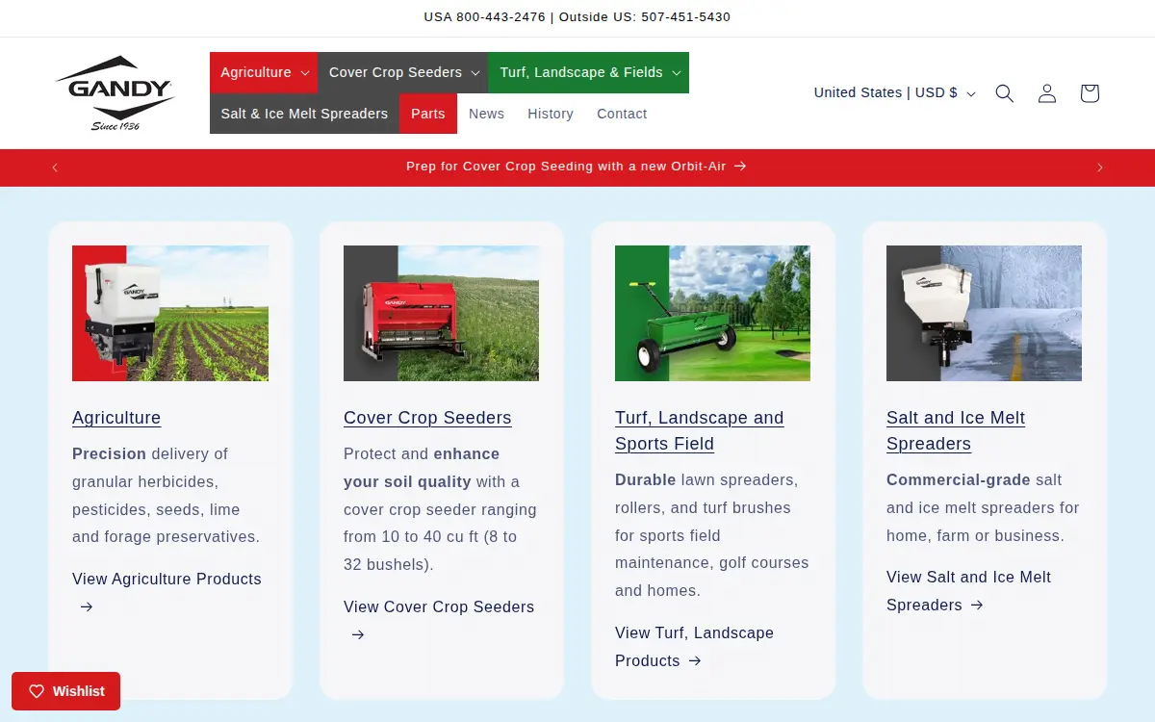
Task: Click 'Commercial-grade salt' description text
Action: (983, 507)
